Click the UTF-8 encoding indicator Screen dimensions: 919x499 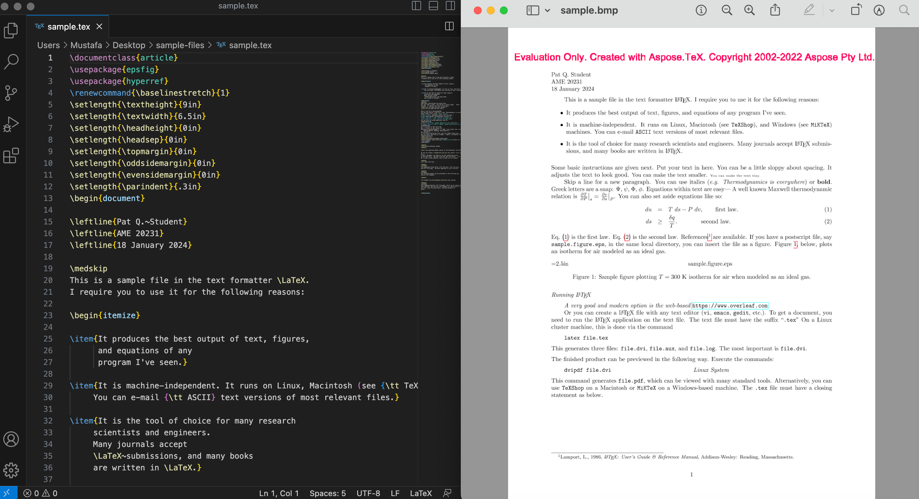coord(368,493)
